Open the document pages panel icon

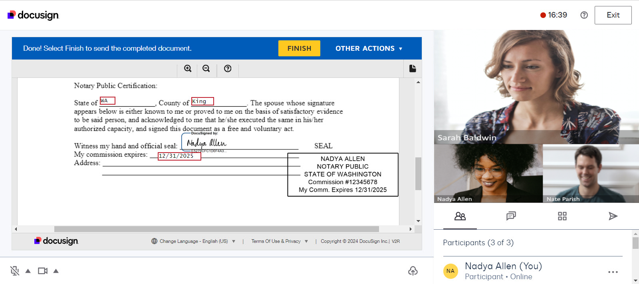pyautogui.click(x=413, y=69)
